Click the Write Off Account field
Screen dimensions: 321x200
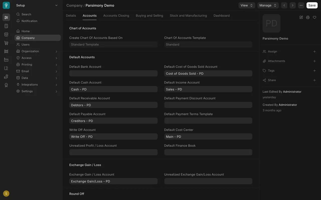click(113, 136)
